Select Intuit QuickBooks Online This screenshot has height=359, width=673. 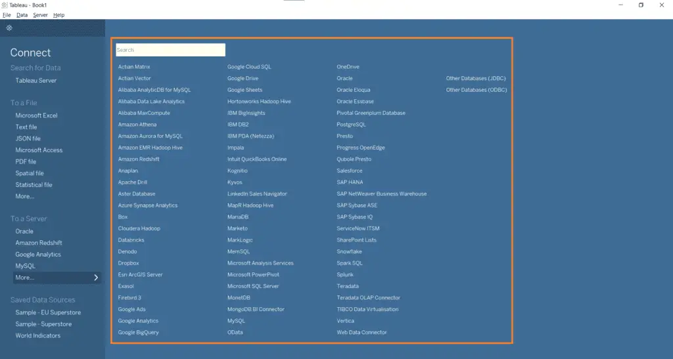point(257,159)
